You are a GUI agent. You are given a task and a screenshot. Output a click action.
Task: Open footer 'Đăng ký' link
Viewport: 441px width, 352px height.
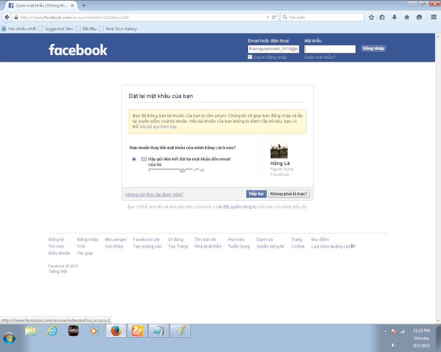[x=56, y=239]
